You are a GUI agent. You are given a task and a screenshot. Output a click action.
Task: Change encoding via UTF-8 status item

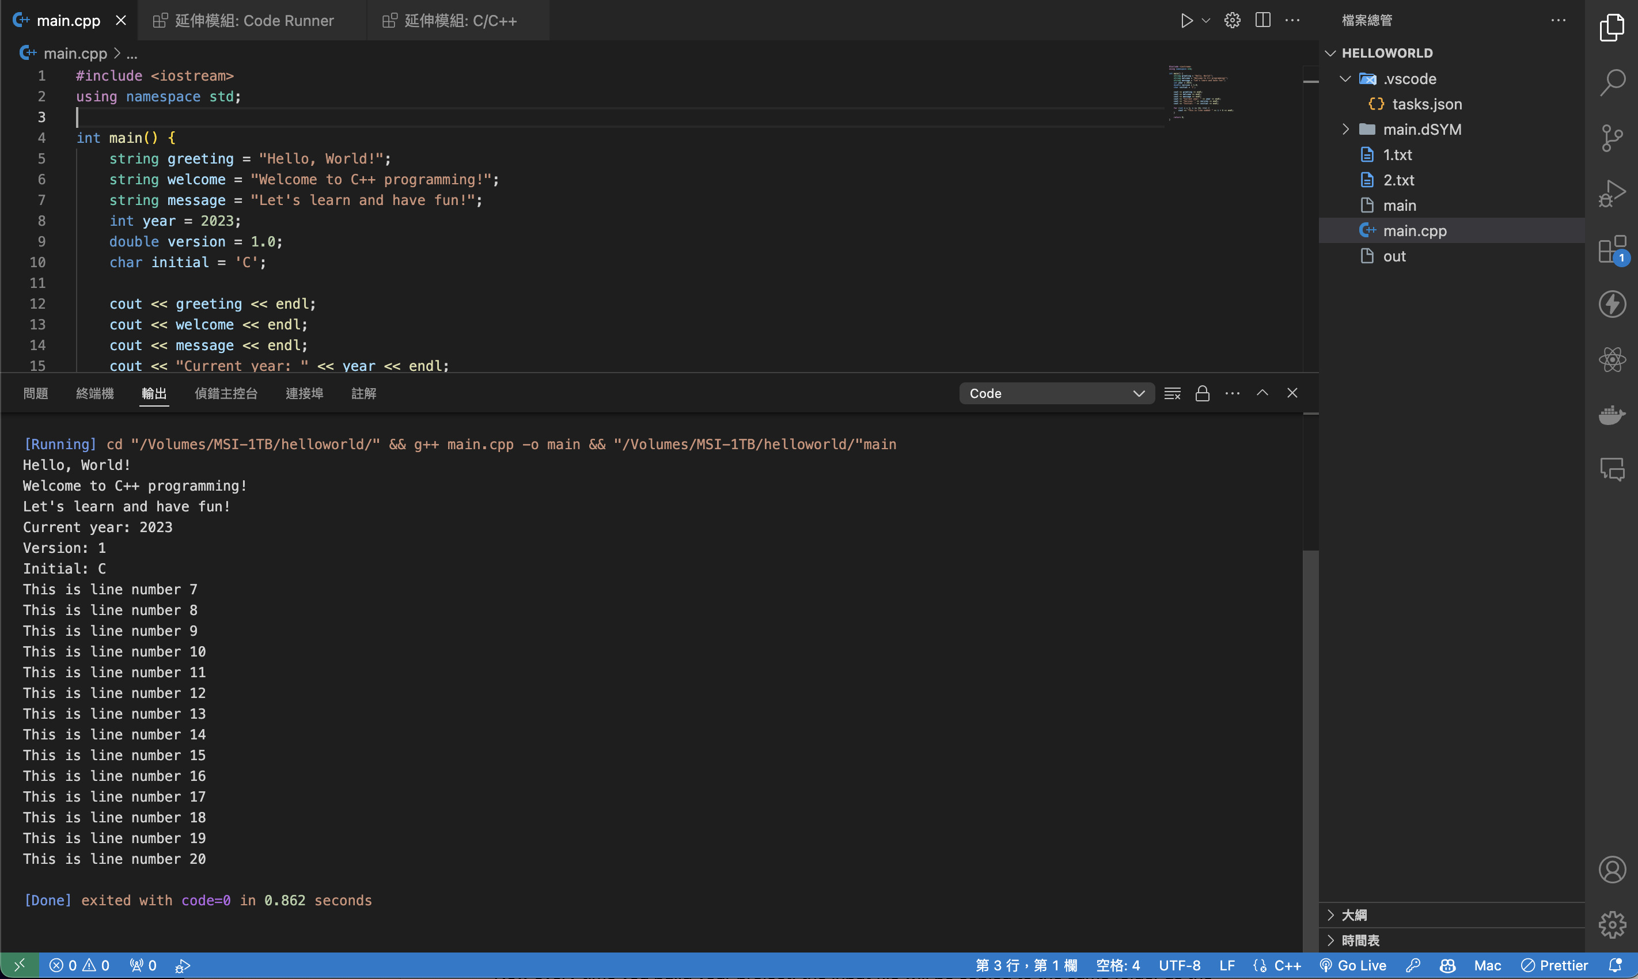click(1180, 965)
